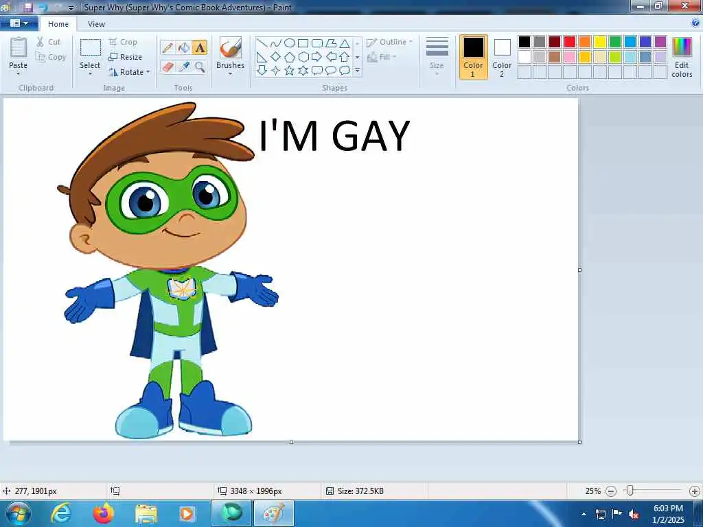
Task: Pick the purple color swatch
Action: pos(660,42)
